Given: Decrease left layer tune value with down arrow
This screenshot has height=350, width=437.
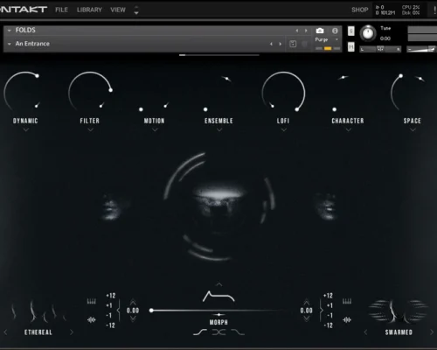Looking at the screenshot, I should [133, 319].
